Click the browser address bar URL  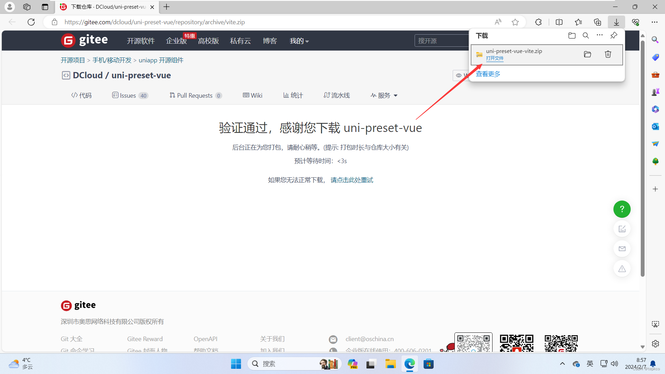tap(154, 22)
